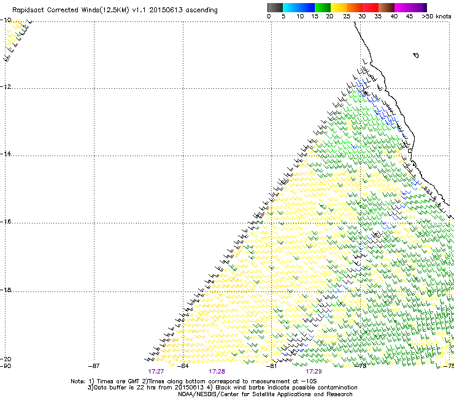The image size is (454, 398).
Task: Click the -14 latitude axis label
Action: point(6,154)
